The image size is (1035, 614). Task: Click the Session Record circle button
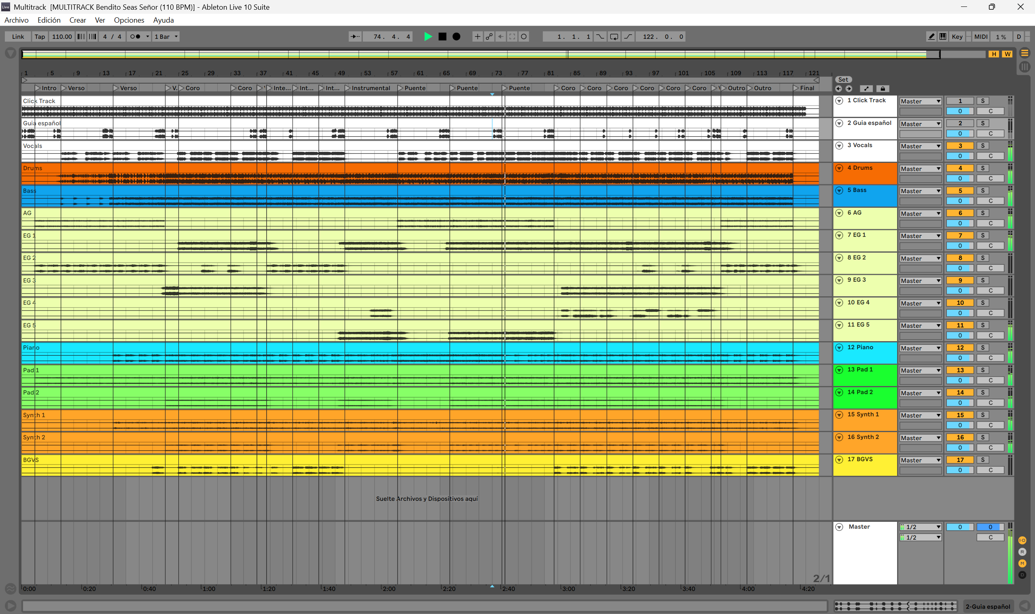click(x=524, y=36)
